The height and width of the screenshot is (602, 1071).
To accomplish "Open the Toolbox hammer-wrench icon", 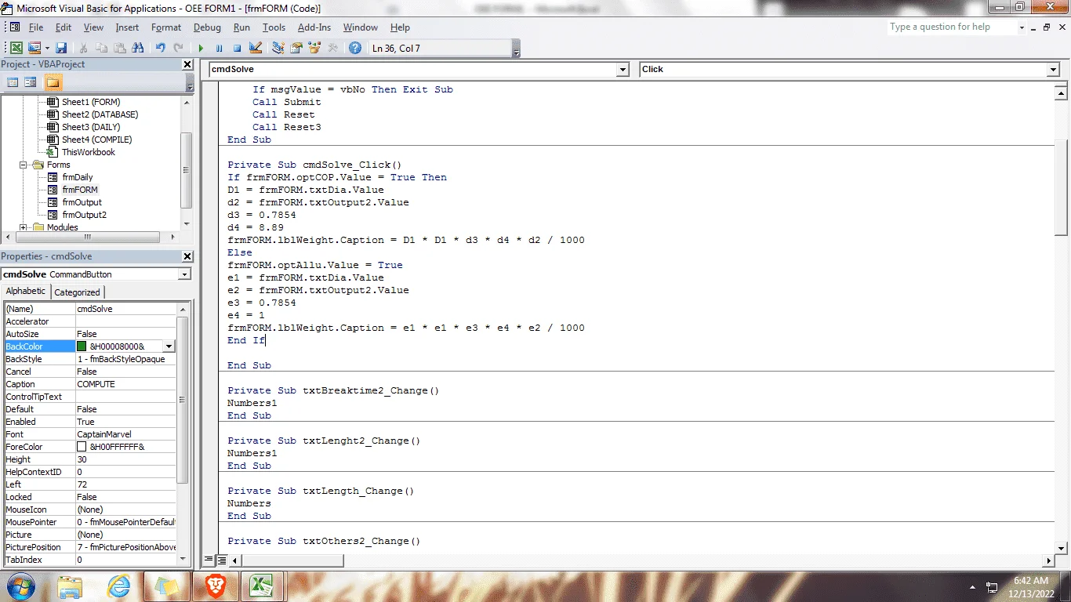I will [x=332, y=48].
